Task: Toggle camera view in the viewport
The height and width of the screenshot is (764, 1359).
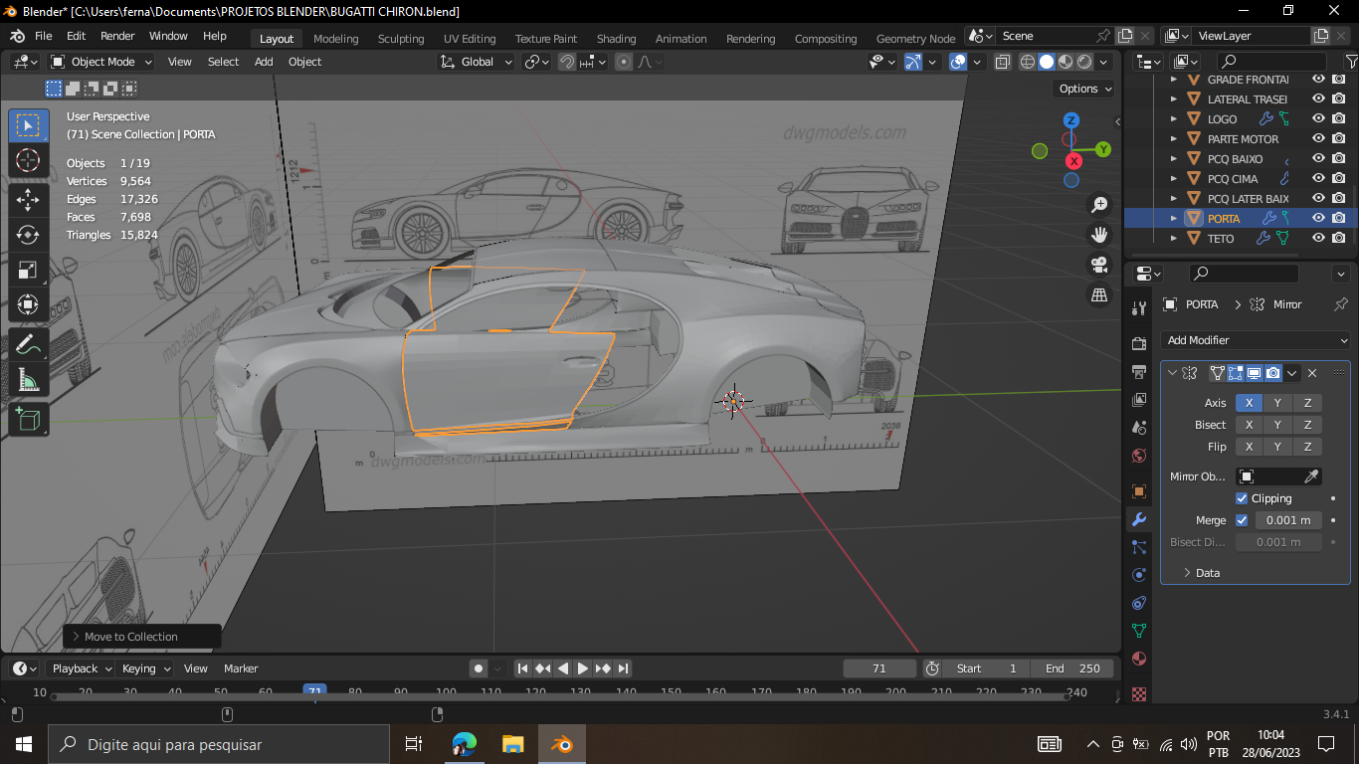Action: (x=1099, y=265)
